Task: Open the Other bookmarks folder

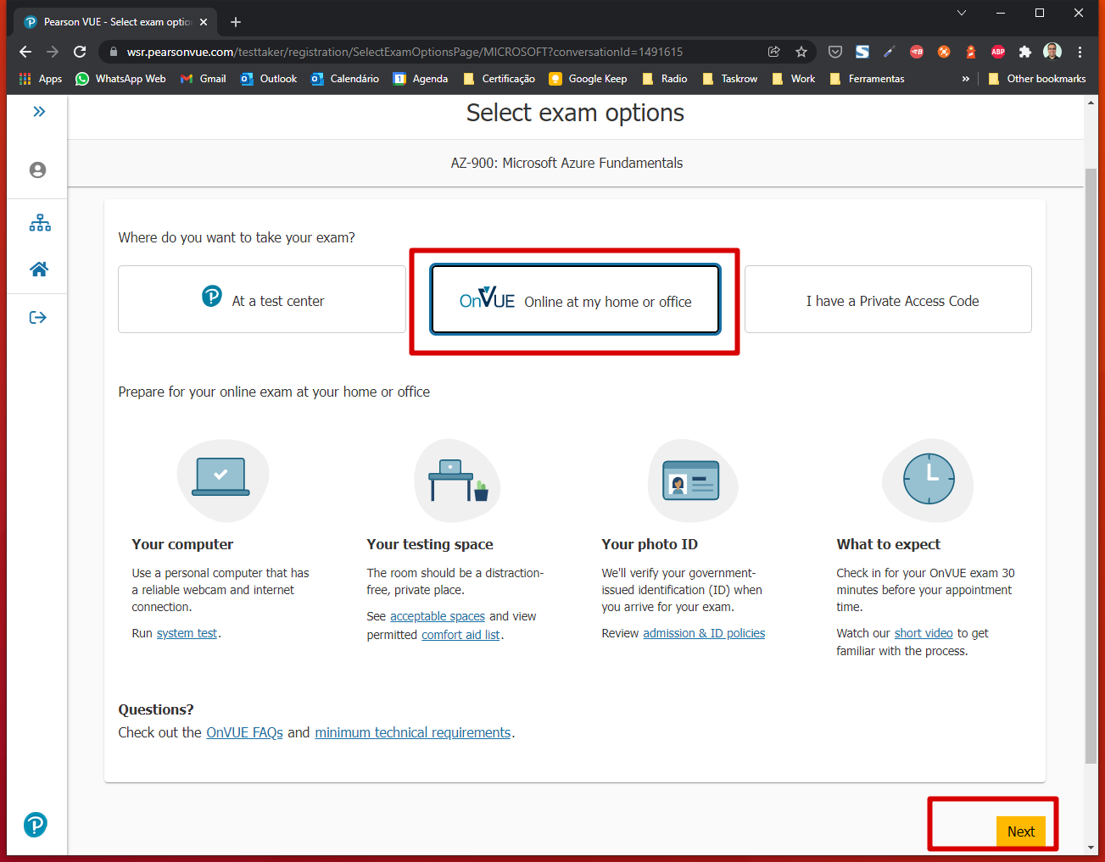Action: [x=1037, y=79]
